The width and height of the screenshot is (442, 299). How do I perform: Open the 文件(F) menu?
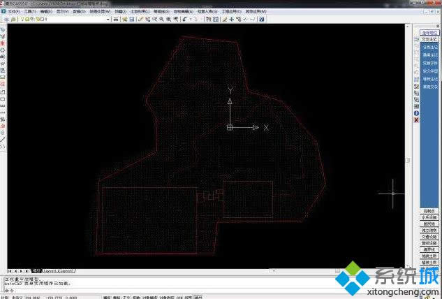12,12
